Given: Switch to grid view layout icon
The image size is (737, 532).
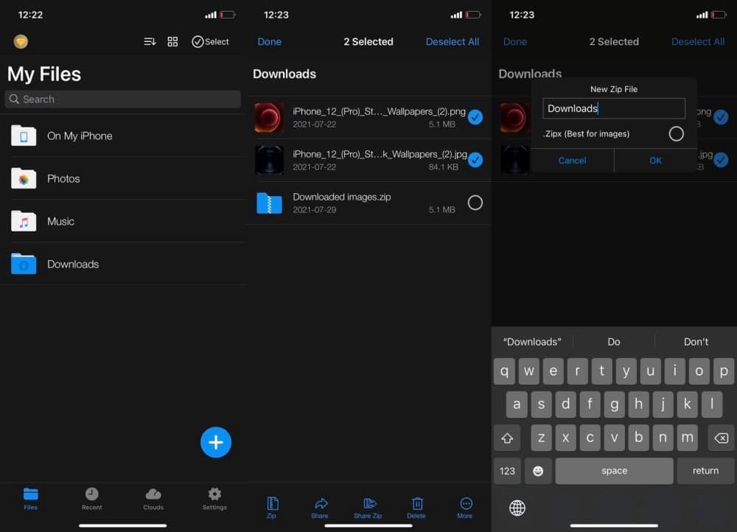Looking at the screenshot, I should tap(172, 42).
